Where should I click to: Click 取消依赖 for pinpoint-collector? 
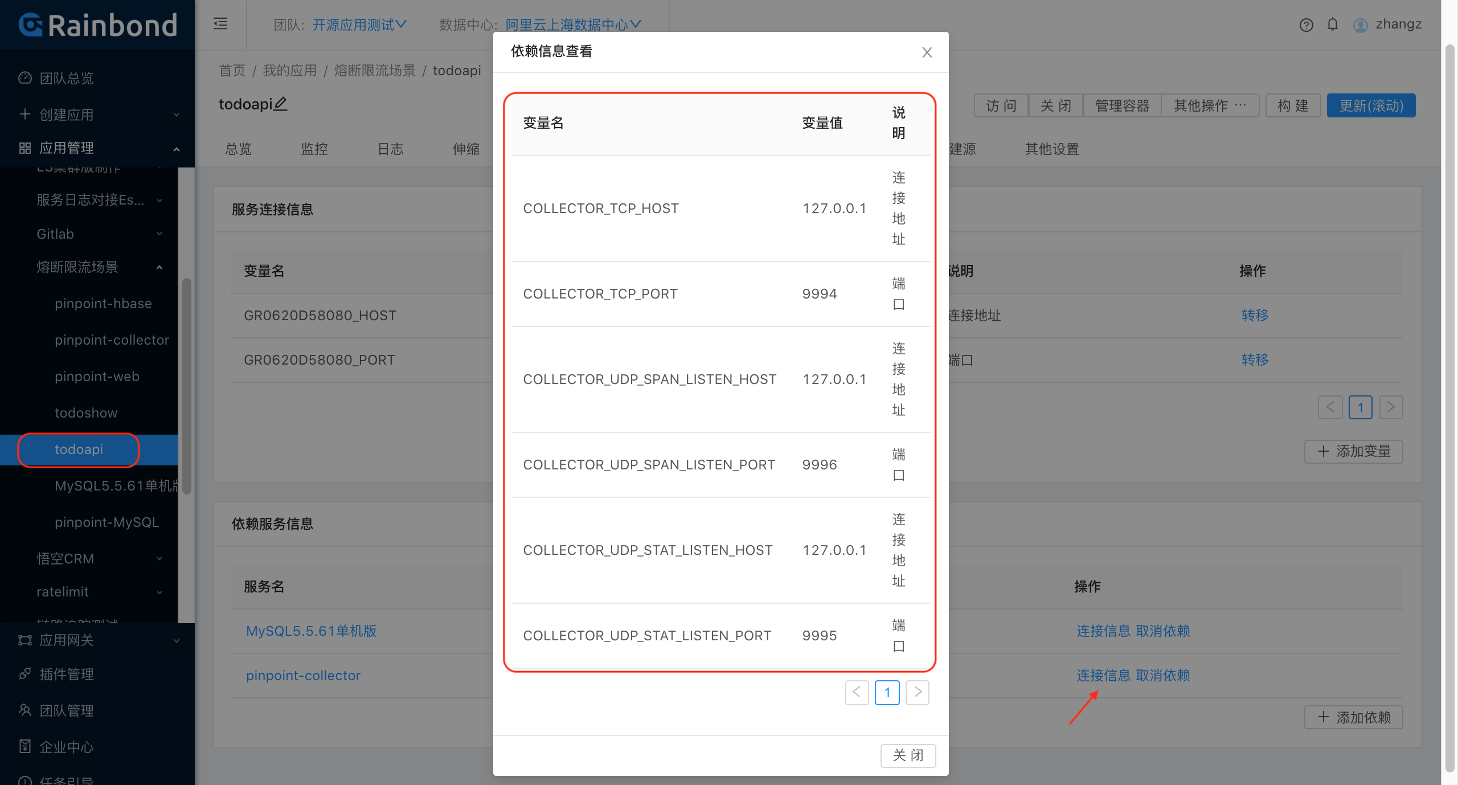1163,676
